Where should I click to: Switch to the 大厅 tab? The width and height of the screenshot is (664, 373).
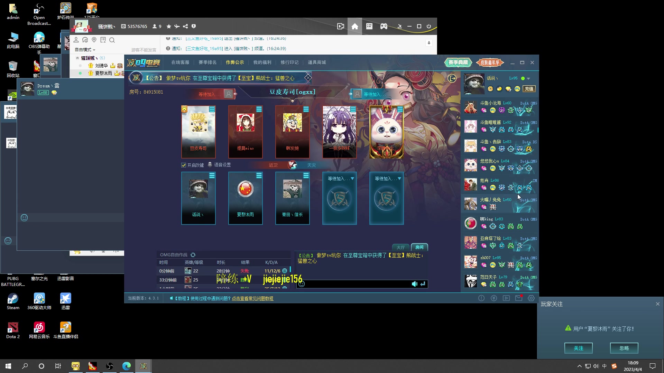point(400,247)
